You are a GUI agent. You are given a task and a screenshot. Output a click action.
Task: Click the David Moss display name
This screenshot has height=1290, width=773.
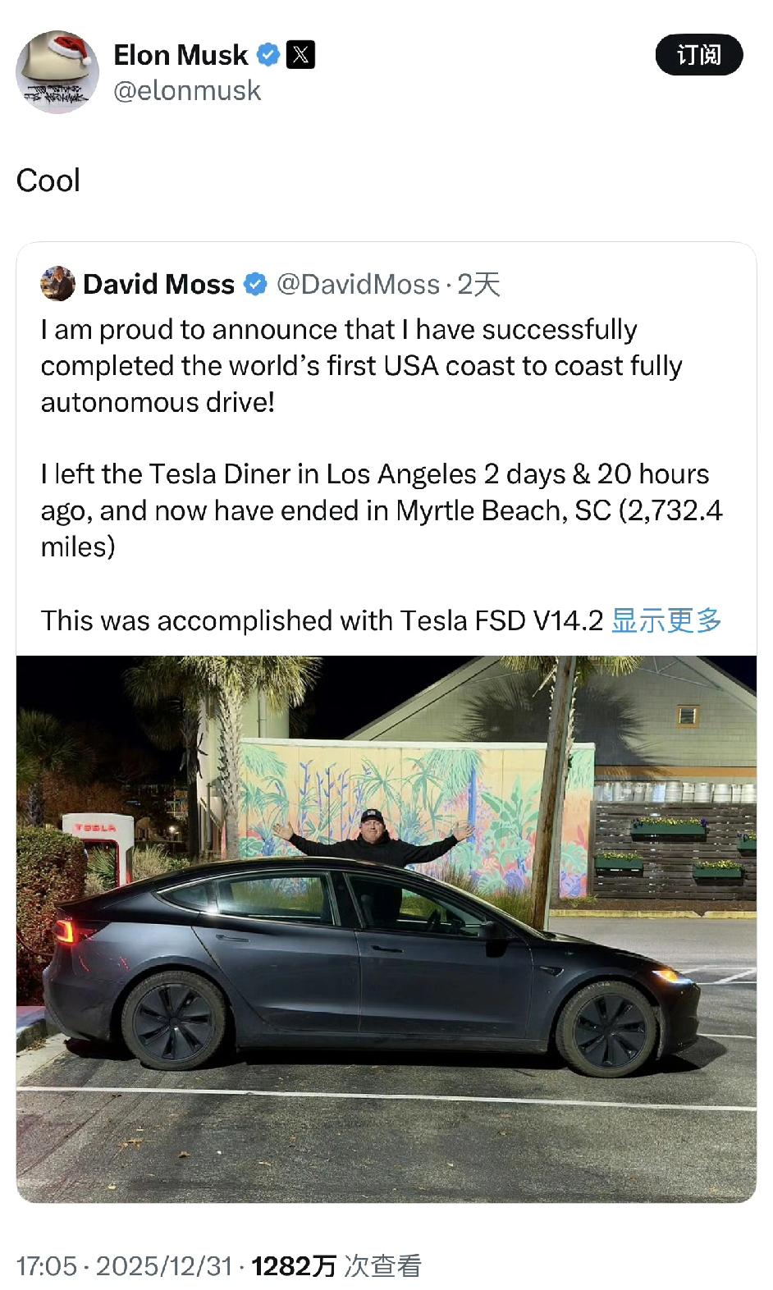pos(159,284)
